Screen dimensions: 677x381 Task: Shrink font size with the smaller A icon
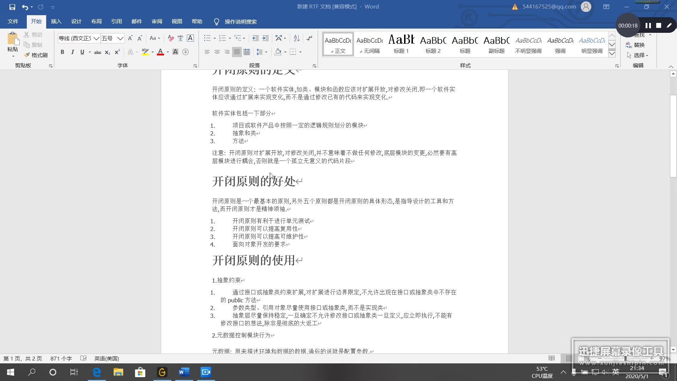pos(140,38)
